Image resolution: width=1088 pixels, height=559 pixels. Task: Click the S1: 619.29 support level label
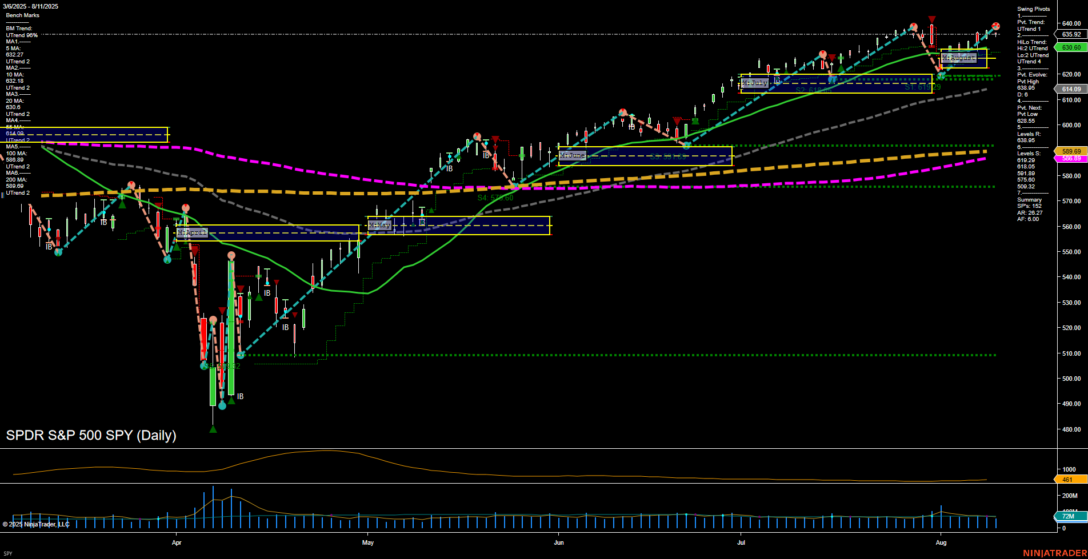(922, 87)
